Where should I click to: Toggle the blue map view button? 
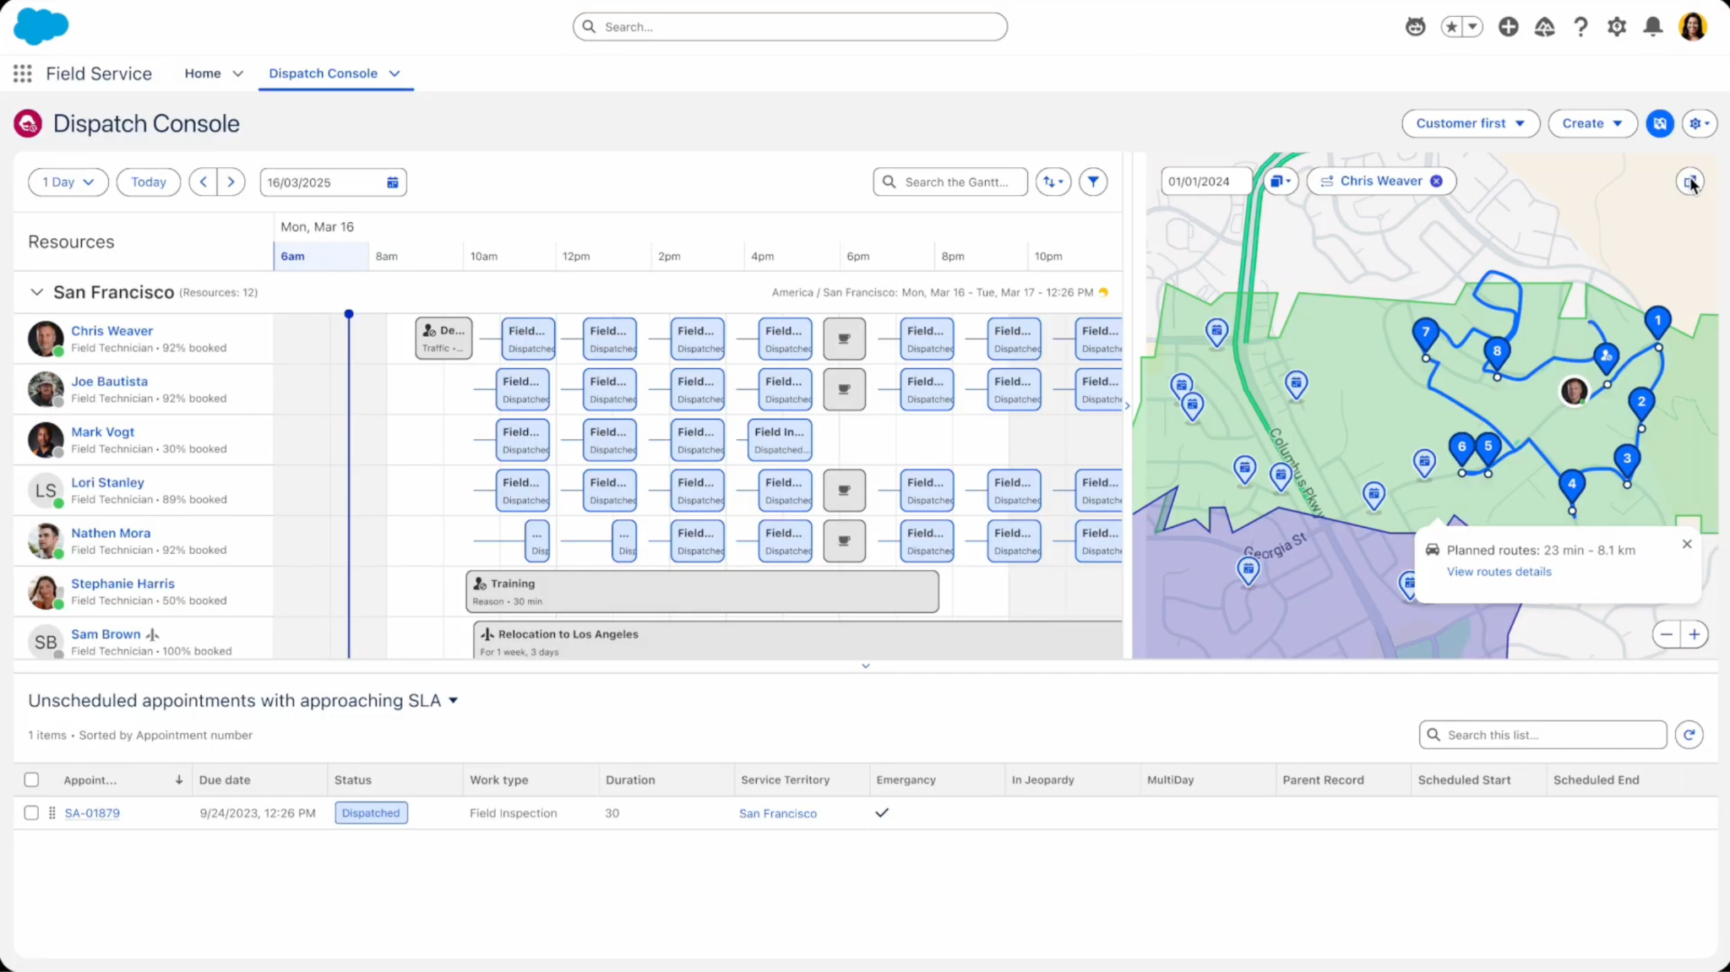[1660, 123]
